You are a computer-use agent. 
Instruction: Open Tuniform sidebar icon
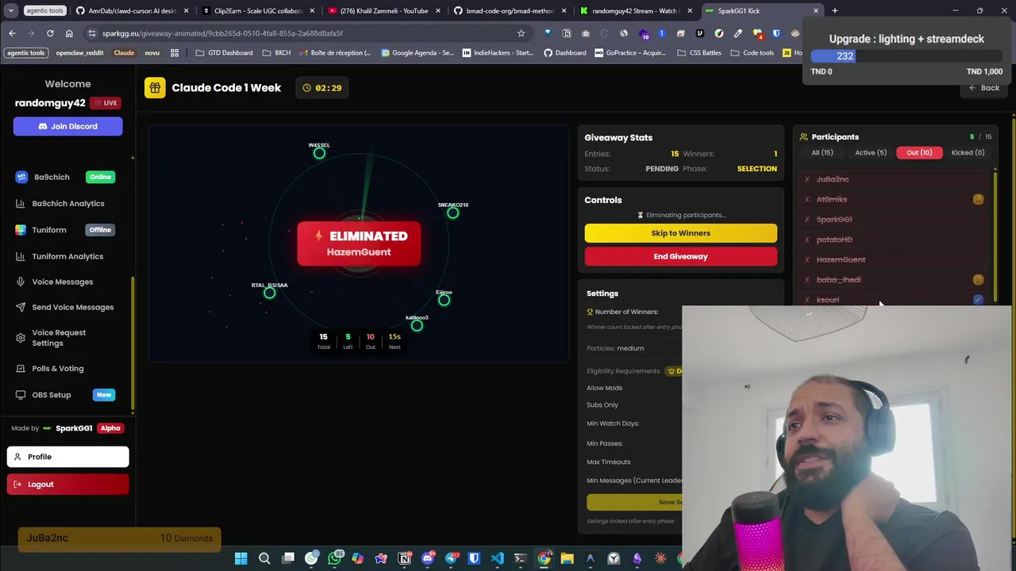point(20,230)
